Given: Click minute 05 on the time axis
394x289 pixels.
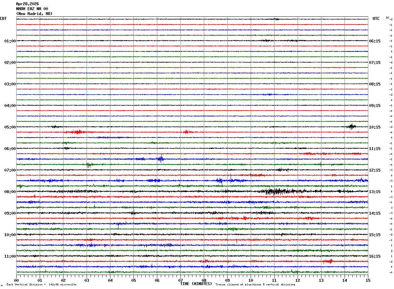Looking at the screenshot, I should 134,280.
